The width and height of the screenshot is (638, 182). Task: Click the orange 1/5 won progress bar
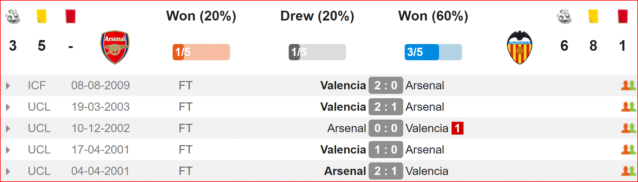click(201, 52)
